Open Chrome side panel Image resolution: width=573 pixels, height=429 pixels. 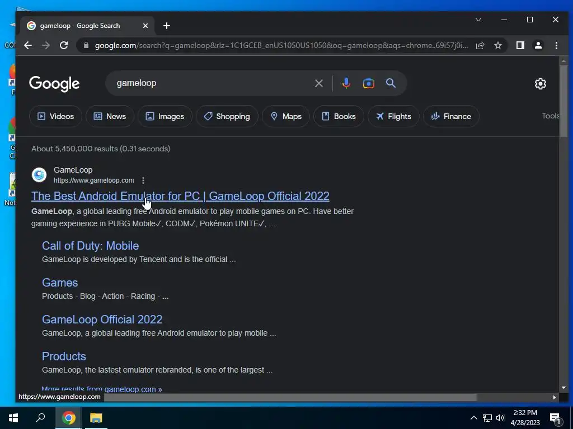tap(520, 45)
